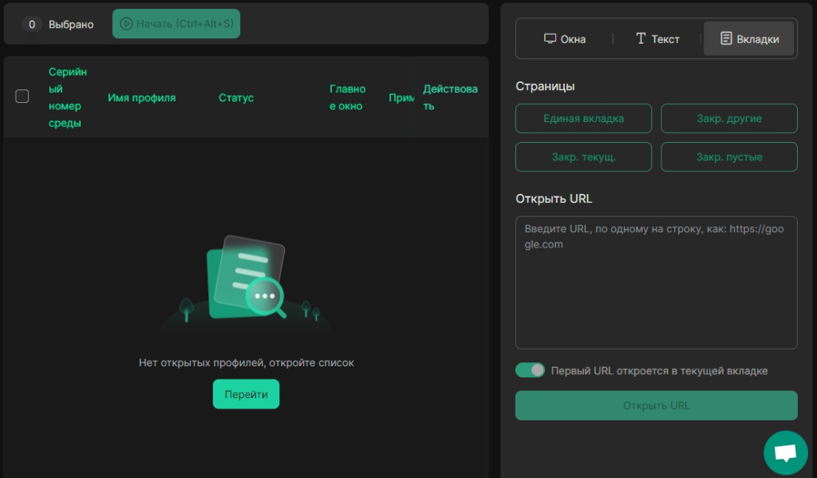Open the live chat support bubble
This screenshot has width=817, height=478.
(785, 452)
